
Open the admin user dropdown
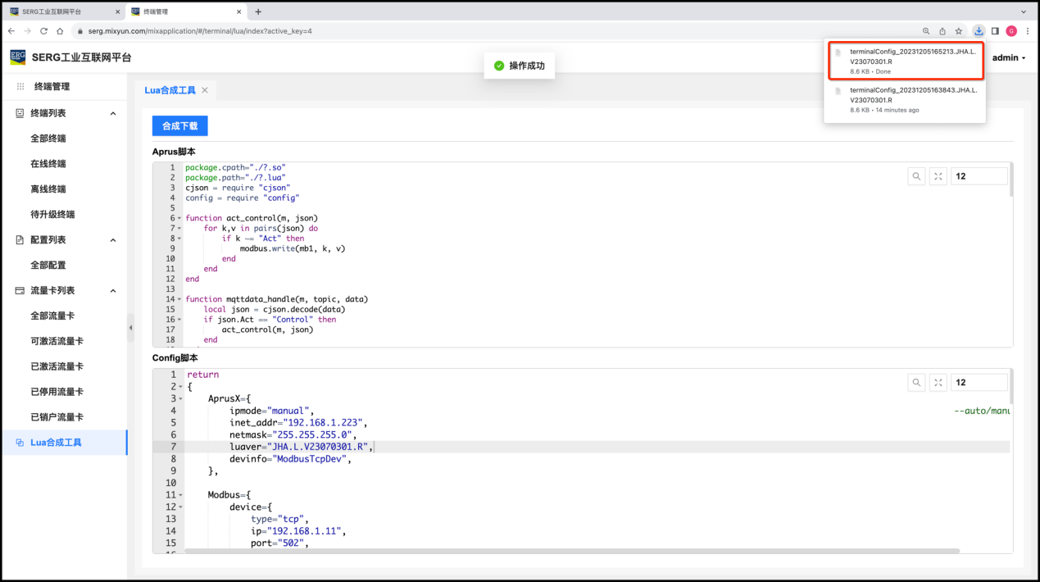(1009, 58)
